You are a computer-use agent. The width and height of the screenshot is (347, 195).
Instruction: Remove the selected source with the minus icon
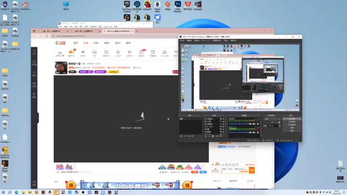coord(209,136)
